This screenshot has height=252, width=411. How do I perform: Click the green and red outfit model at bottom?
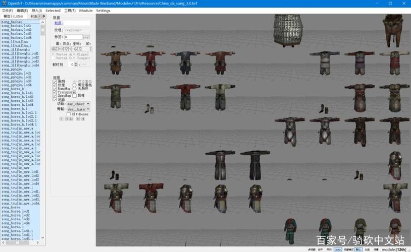coord(290,232)
